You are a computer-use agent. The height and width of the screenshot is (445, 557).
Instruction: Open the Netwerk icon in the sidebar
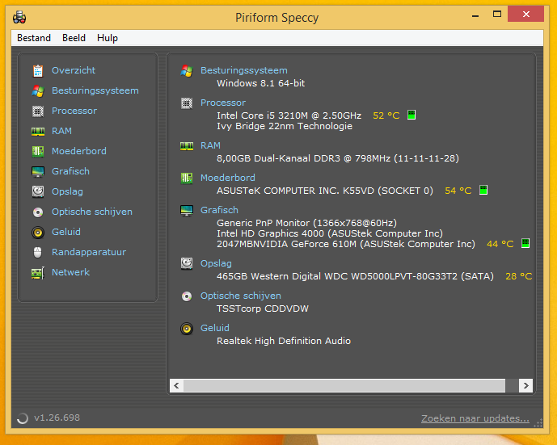(x=37, y=272)
